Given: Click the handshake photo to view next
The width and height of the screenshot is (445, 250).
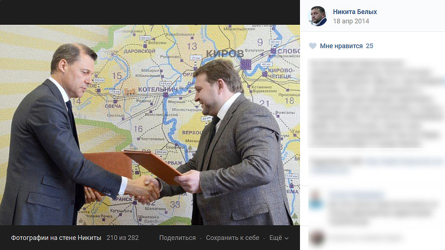Looking at the screenshot, I should (x=150, y=125).
